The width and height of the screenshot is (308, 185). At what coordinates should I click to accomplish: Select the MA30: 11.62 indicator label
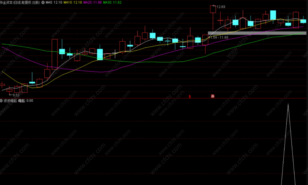[x=112, y=3]
